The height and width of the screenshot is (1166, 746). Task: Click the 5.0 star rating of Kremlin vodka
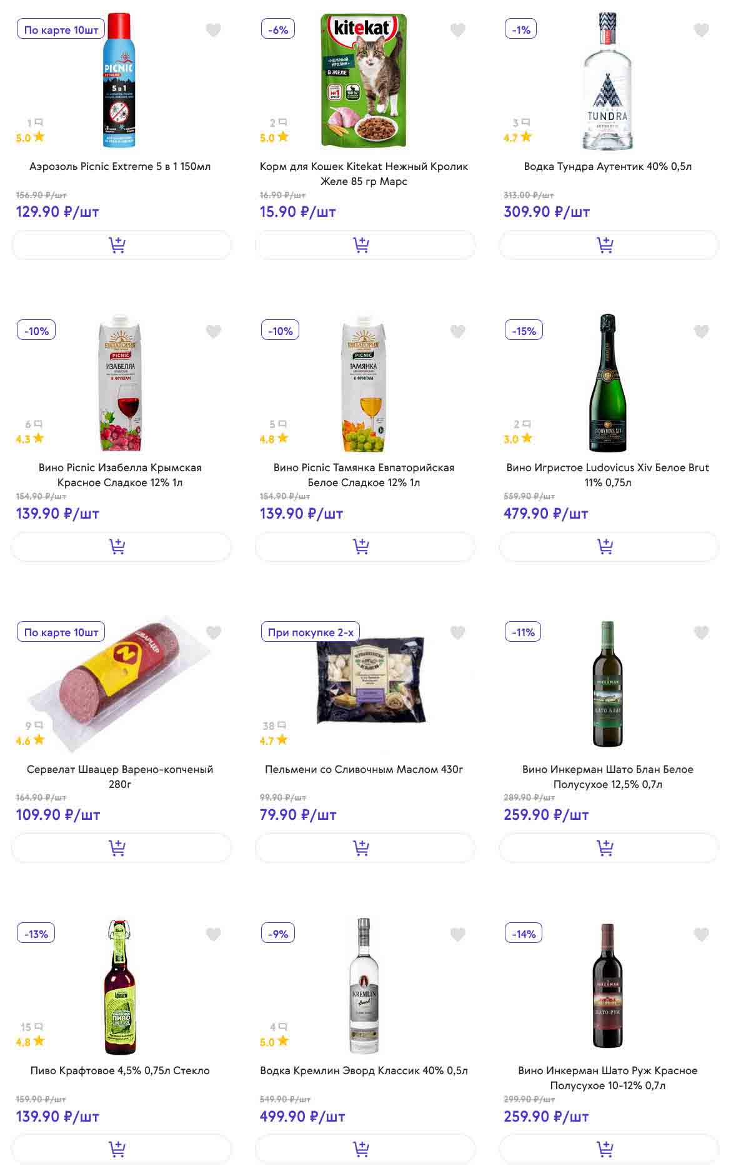click(274, 1042)
